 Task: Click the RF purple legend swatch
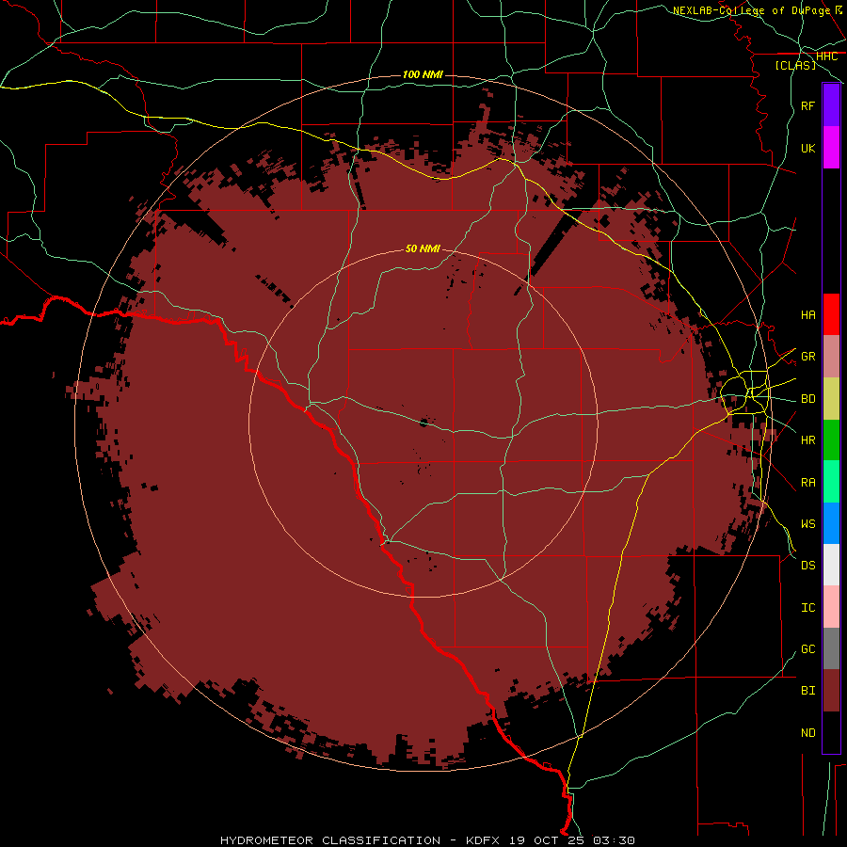(x=831, y=105)
